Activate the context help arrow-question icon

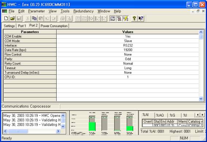(x=141, y=19)
